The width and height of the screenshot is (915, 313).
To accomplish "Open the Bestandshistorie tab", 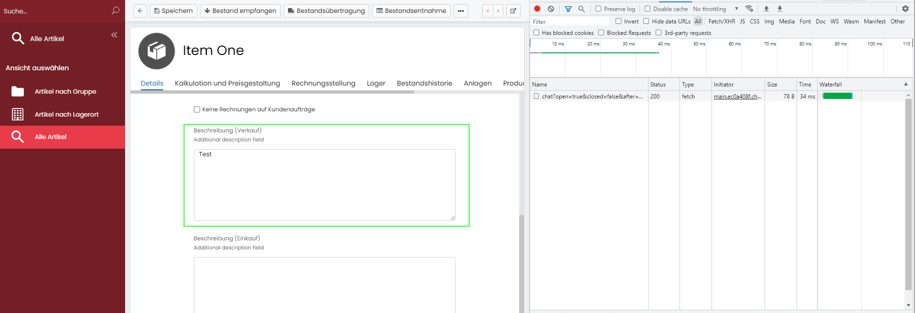I will [424, 83].
